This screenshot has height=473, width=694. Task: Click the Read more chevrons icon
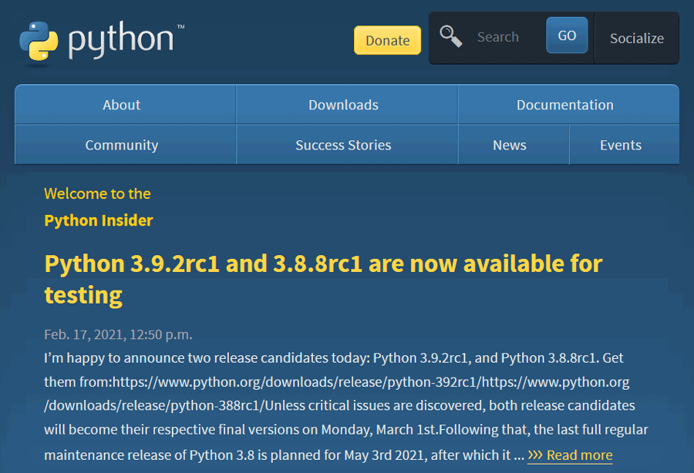click(535, 455)
